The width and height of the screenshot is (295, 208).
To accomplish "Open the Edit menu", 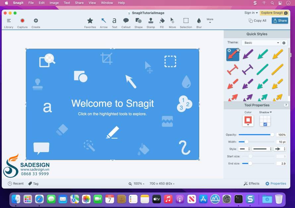I will pos(41,3).
